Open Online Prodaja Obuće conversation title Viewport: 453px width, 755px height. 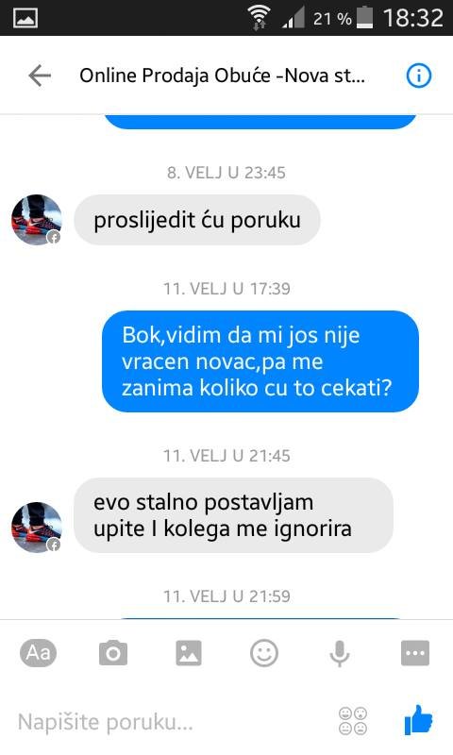point(222,75)
